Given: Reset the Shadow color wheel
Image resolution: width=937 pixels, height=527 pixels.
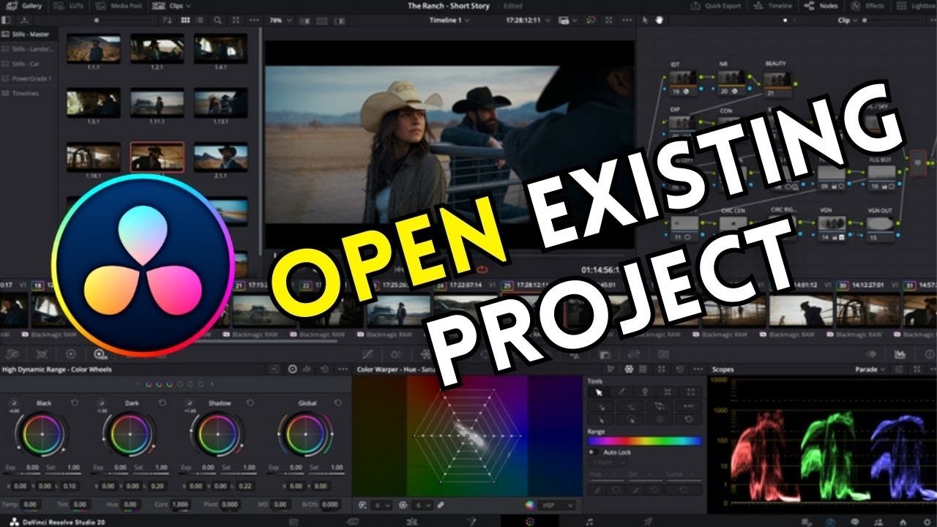Looking at the screenshot, I should pyautogui.click(x=250, y=403).
